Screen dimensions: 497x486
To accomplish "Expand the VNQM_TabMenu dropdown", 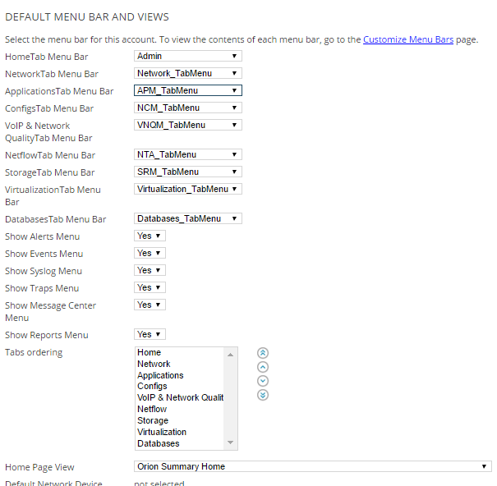I will coord(188,125).
